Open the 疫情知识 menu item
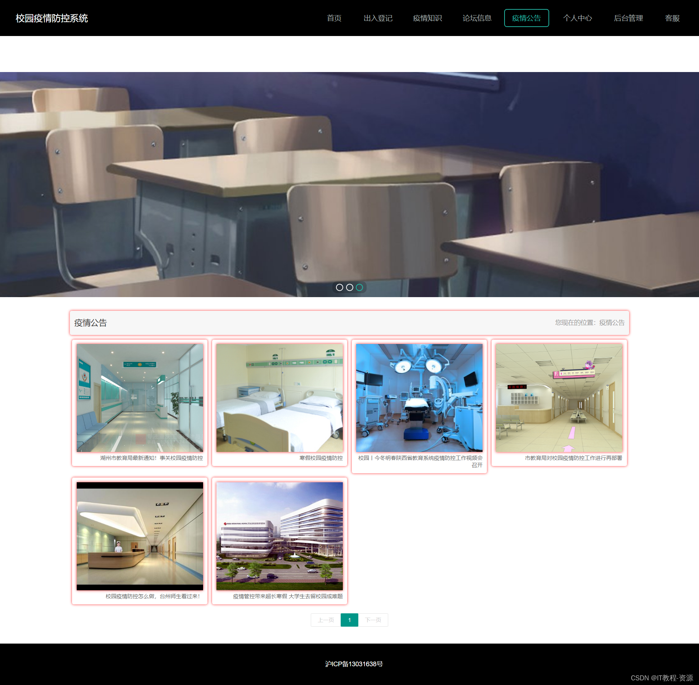The width and height of the screenshot is (699, 685). 427,18
